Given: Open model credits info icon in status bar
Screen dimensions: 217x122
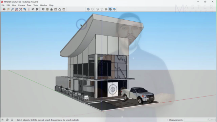Looking at the screenshot, I should 7,120.
